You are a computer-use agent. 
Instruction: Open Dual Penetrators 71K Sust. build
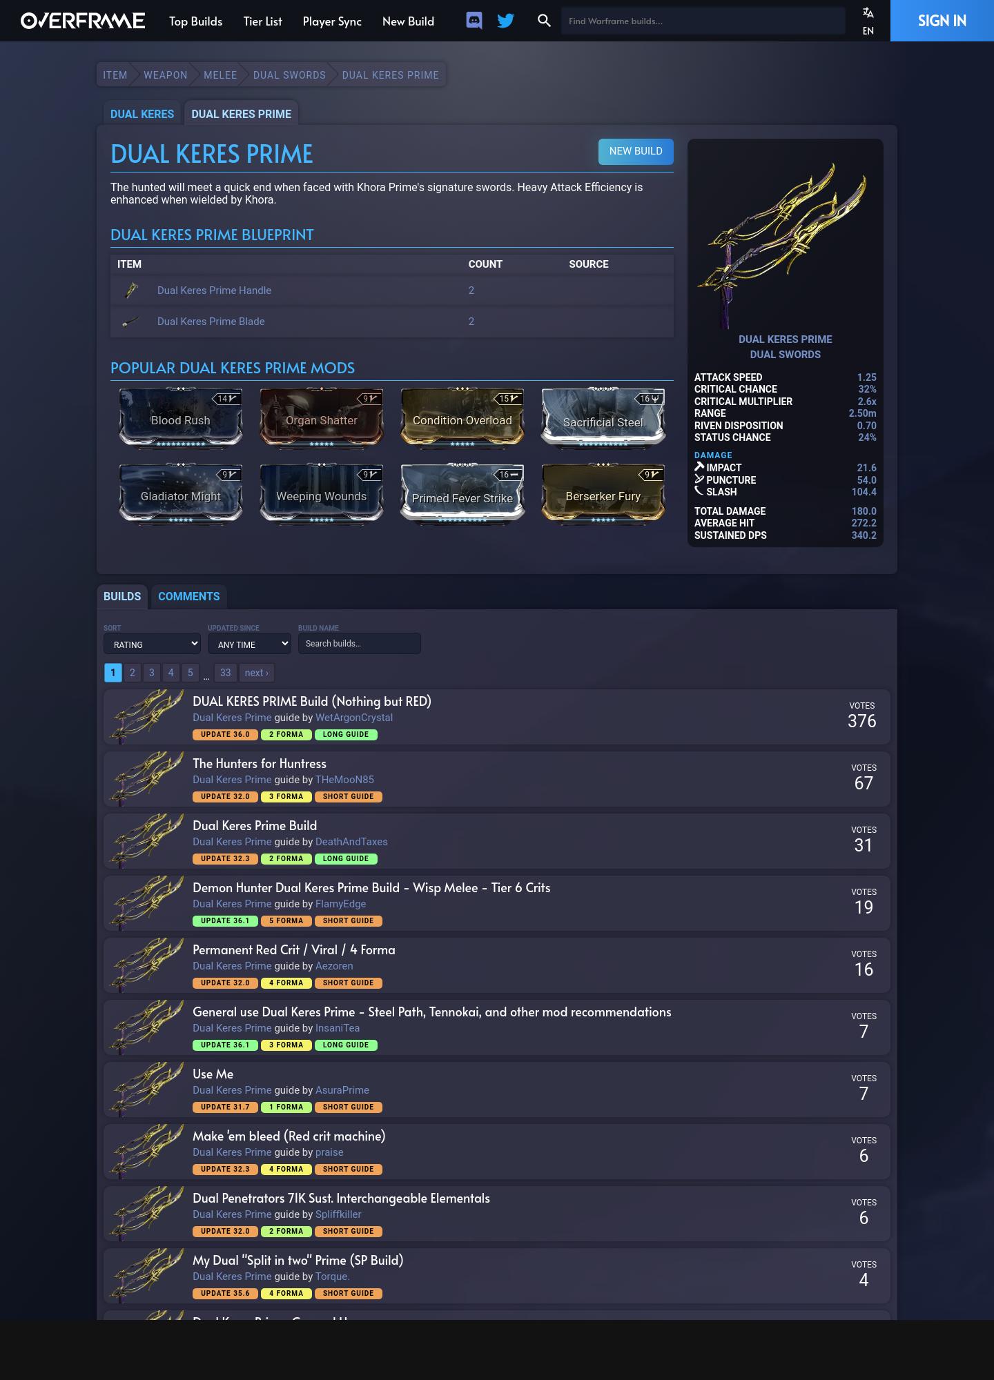coord(342,1198)
